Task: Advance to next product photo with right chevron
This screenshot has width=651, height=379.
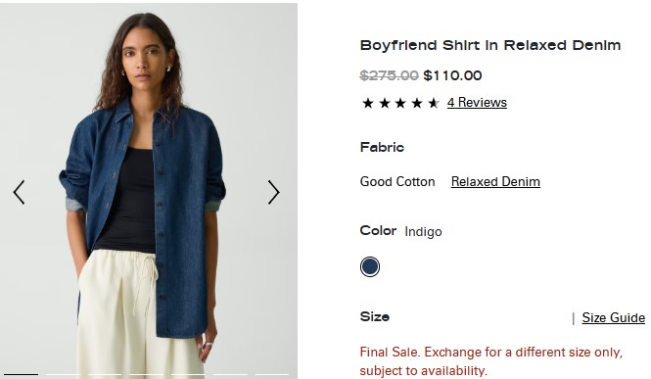Action: click(273, 192)
